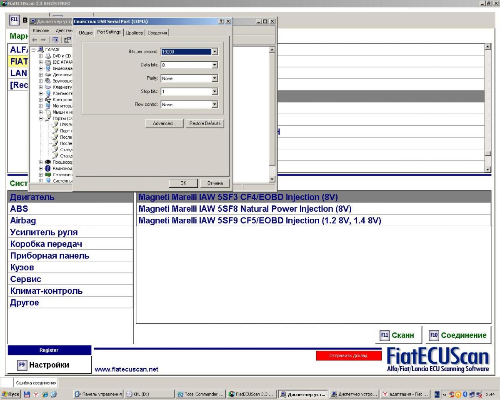
Task: Open Internet Explorer from quick launch
Action: click(44, 395)
